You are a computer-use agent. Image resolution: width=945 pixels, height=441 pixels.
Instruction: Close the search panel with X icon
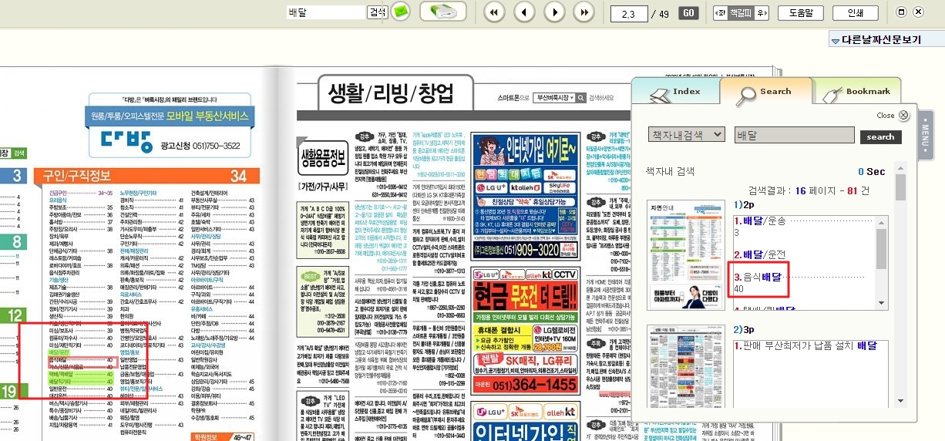click(903, 116)
